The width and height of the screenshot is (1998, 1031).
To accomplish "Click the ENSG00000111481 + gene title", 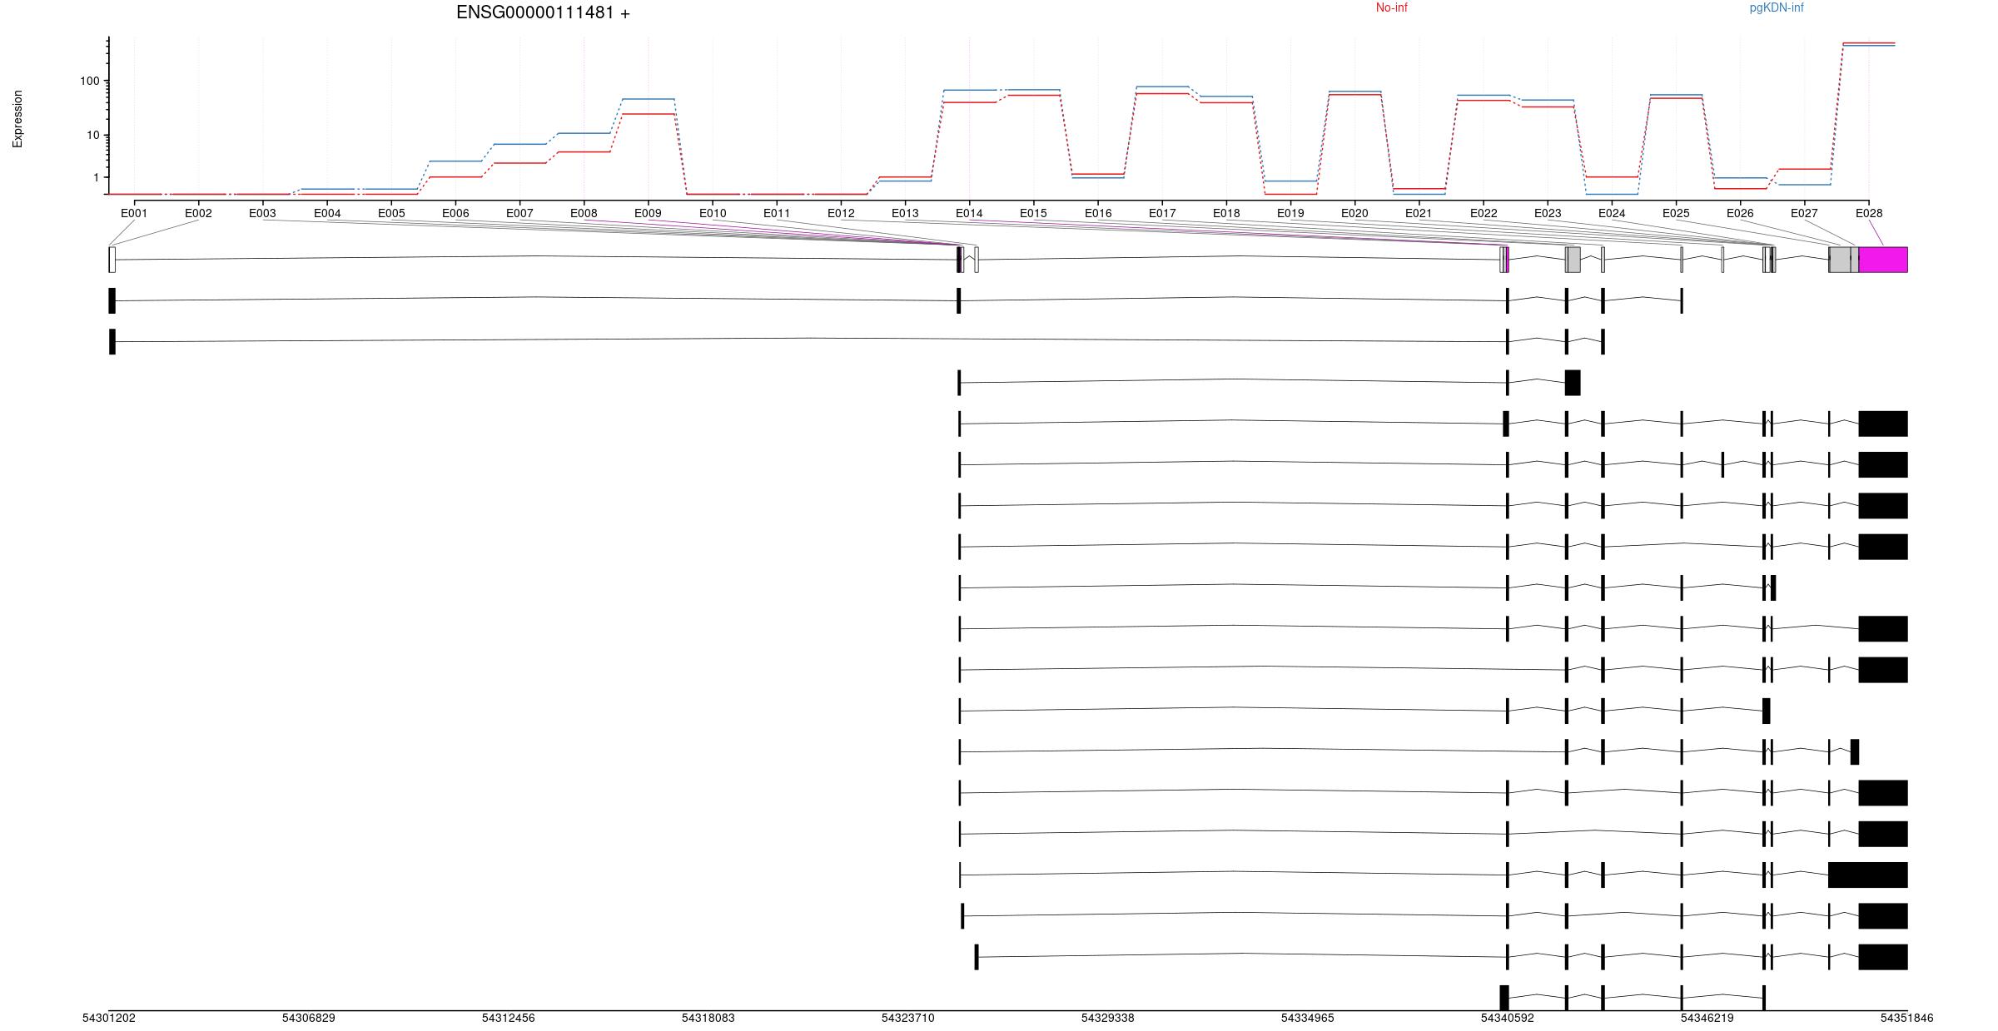I will (543, 12).
